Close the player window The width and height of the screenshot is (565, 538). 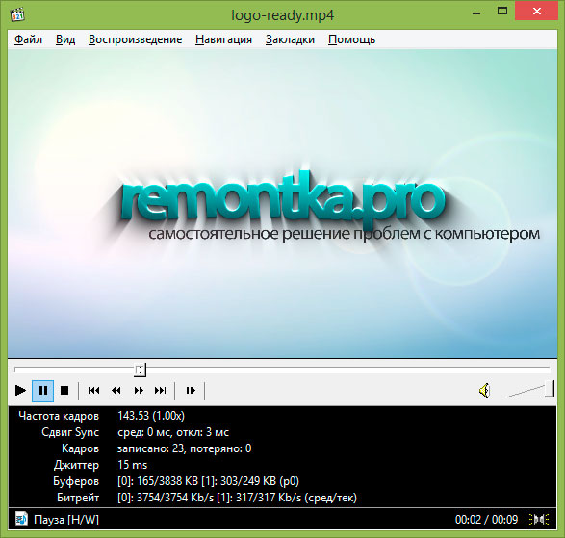point(537,12)
